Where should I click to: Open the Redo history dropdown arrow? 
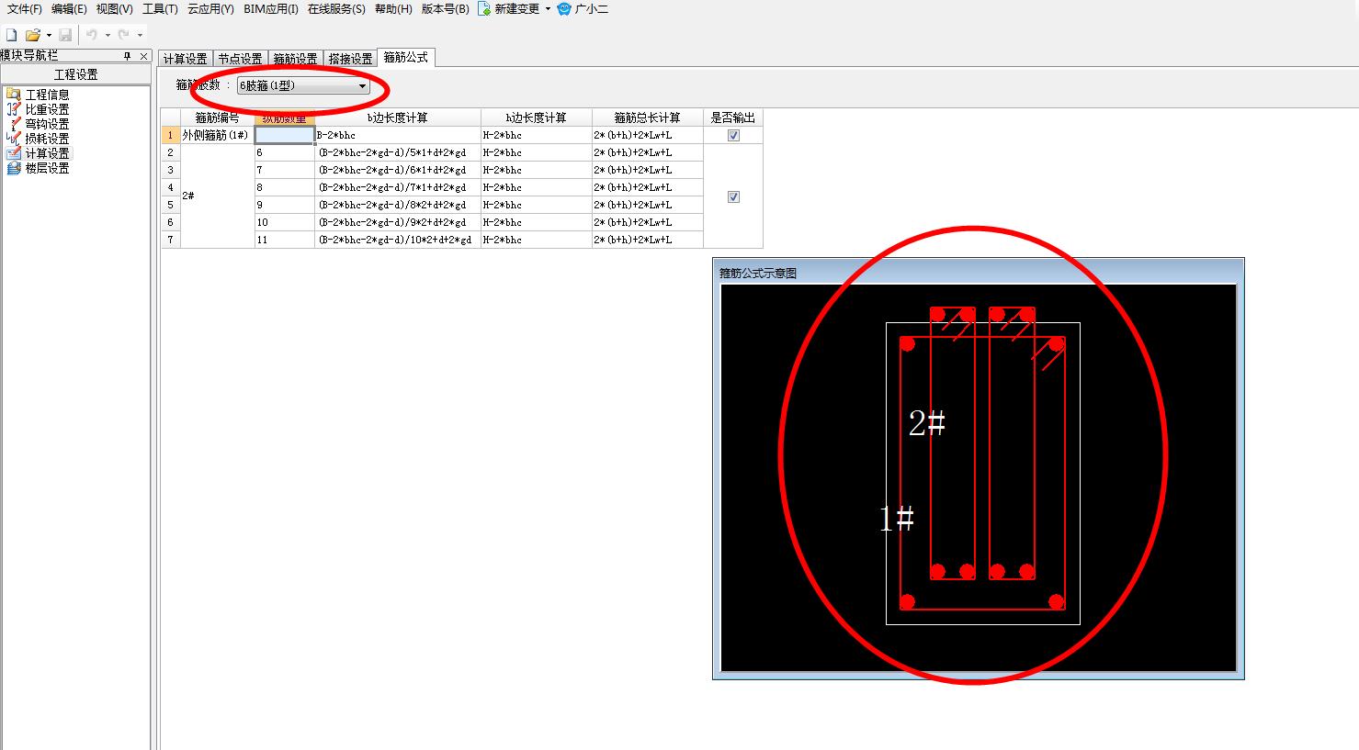click(x=140, y=35)
